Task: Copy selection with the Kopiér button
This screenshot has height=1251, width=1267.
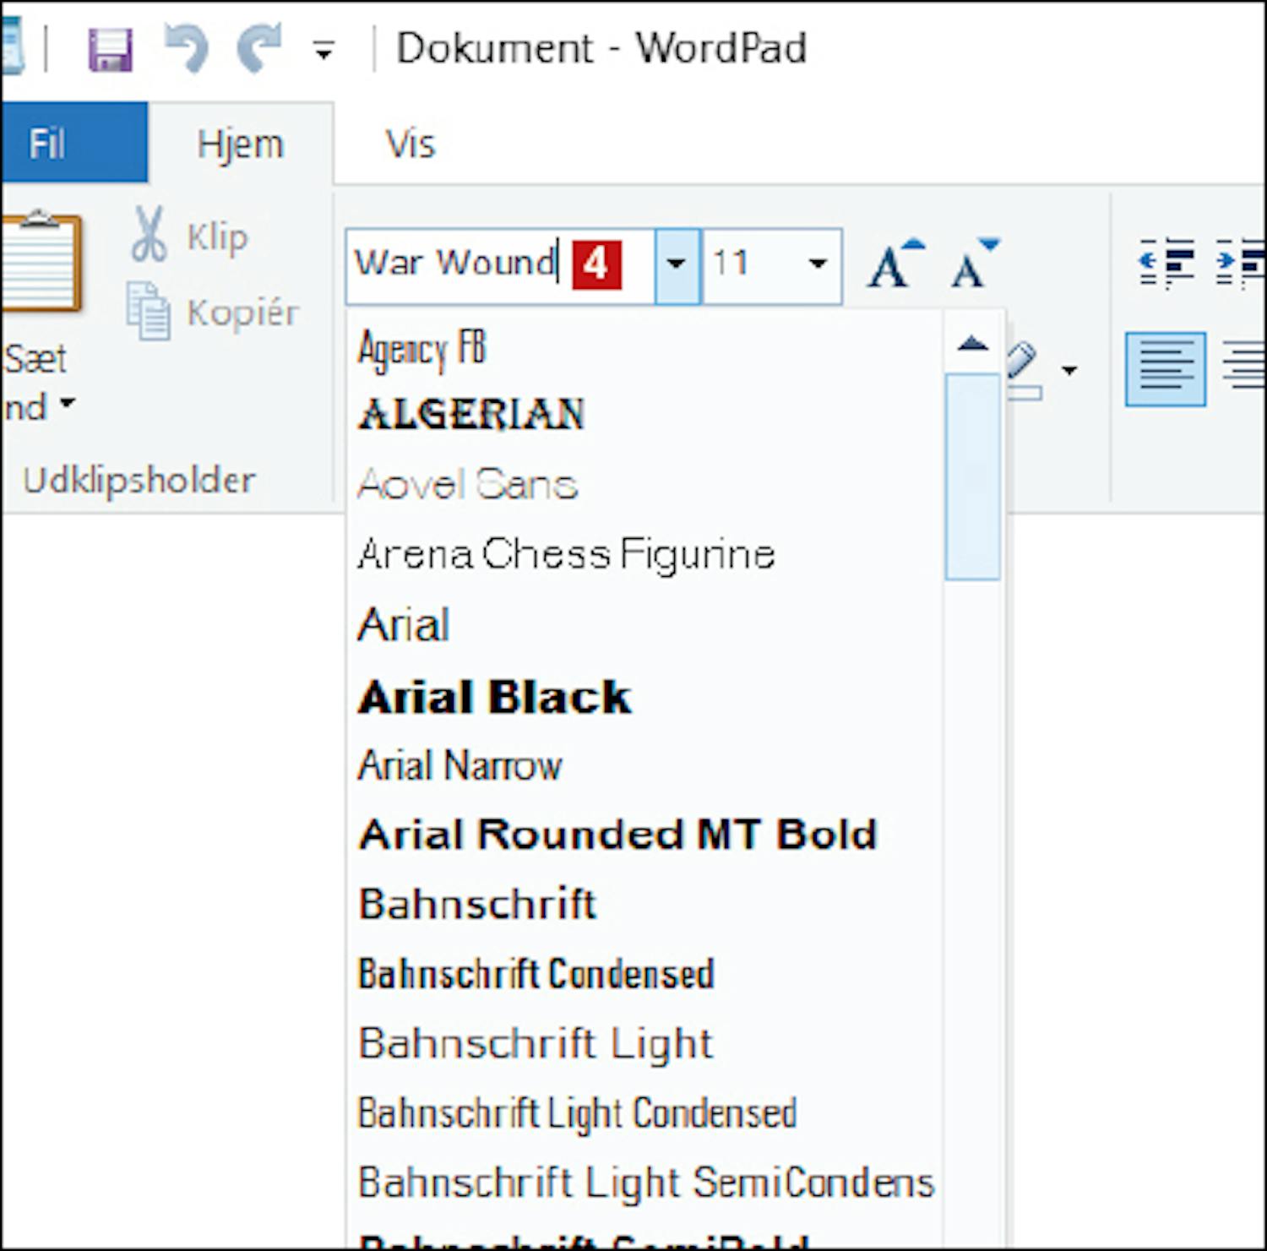Action: coord(213,313)
